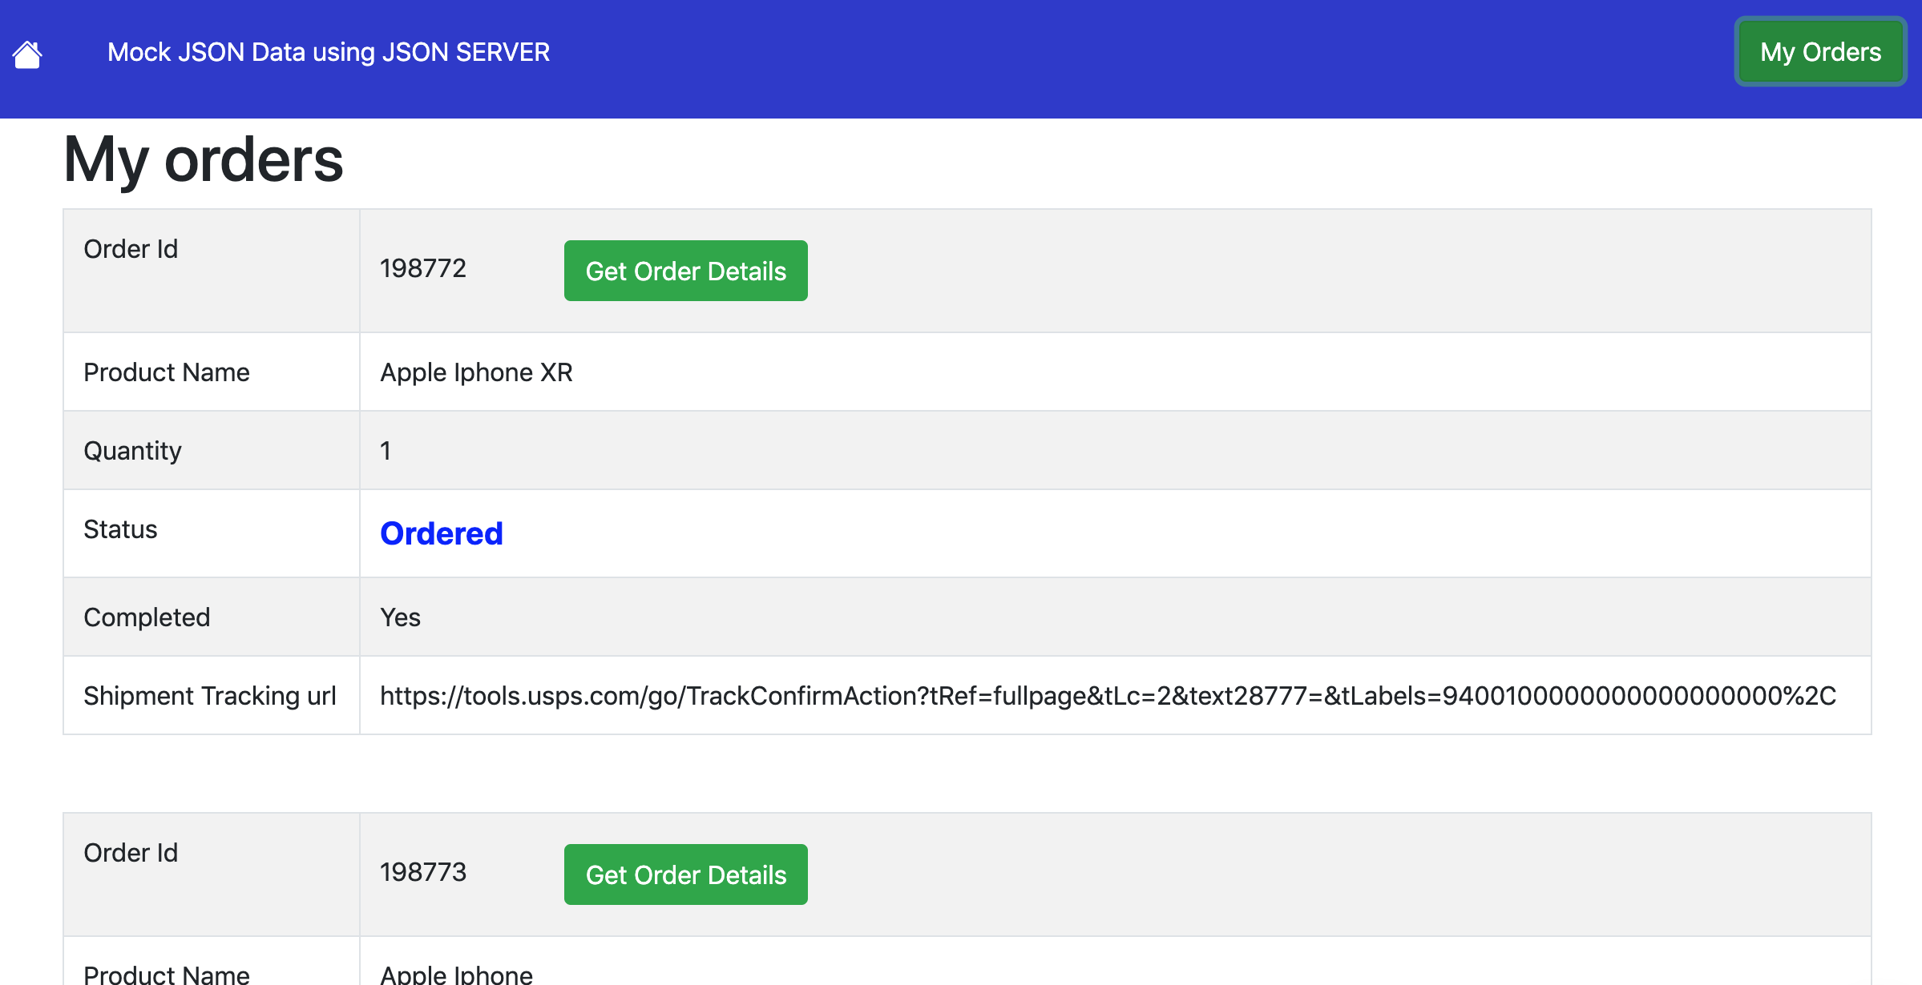Get Order Details for order 198772
Viewport: 1922px width, 985px height.
point(685,271)
